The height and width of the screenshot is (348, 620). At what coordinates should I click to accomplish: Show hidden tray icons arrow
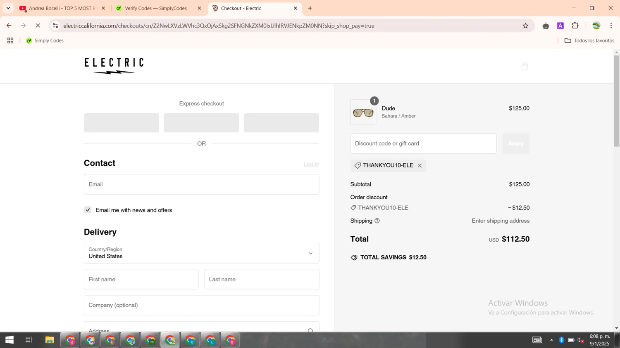pyautogui.click(x=551, y=340)
